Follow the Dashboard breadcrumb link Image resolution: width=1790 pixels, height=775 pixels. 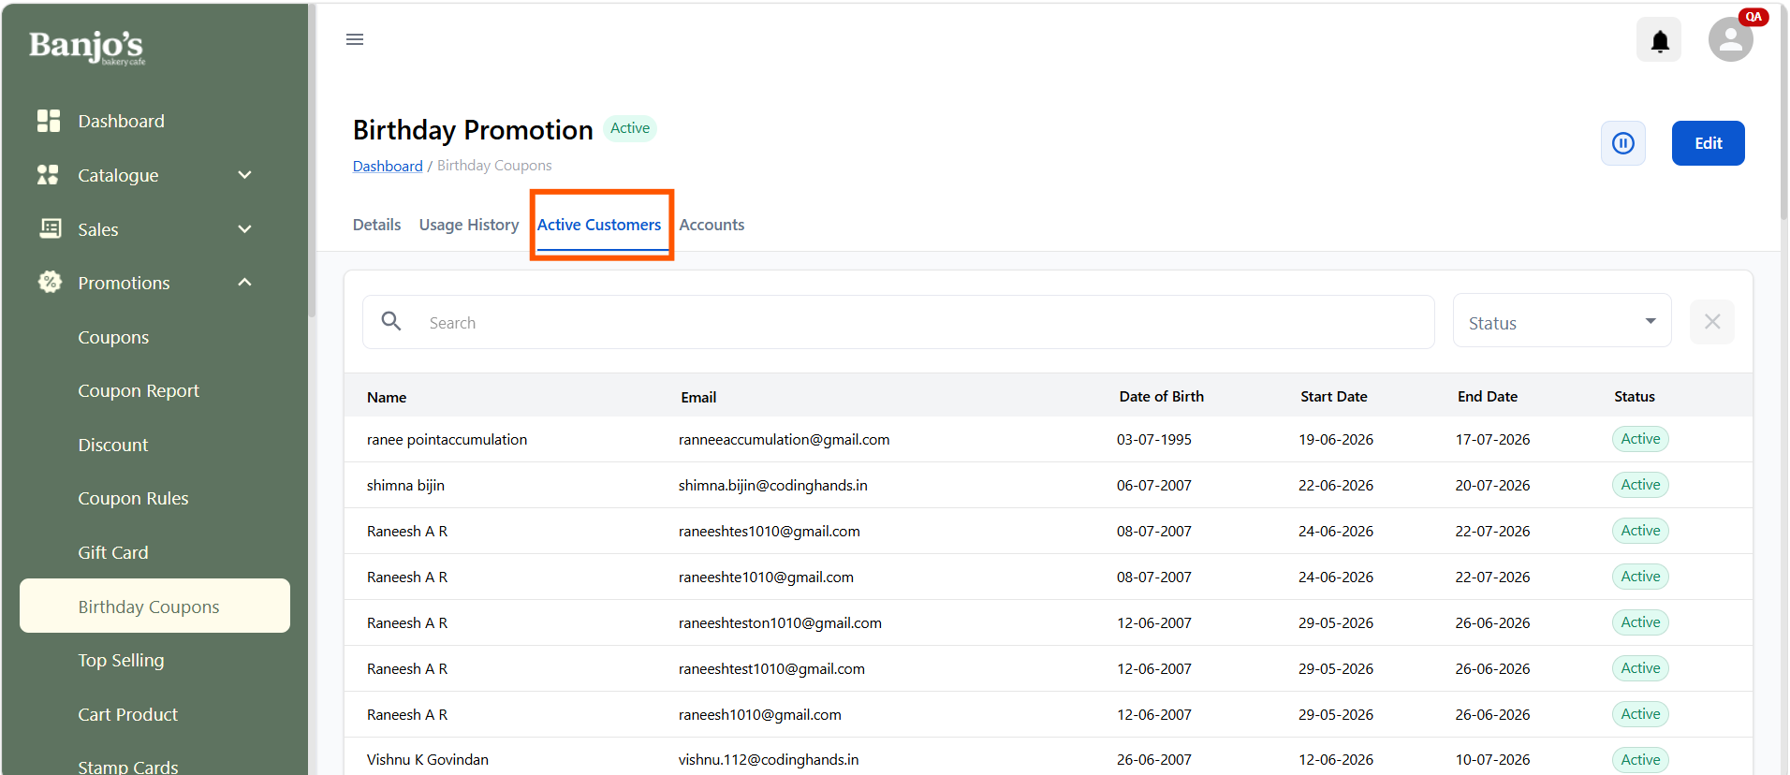pyautogui.click(x=388, y=166)
